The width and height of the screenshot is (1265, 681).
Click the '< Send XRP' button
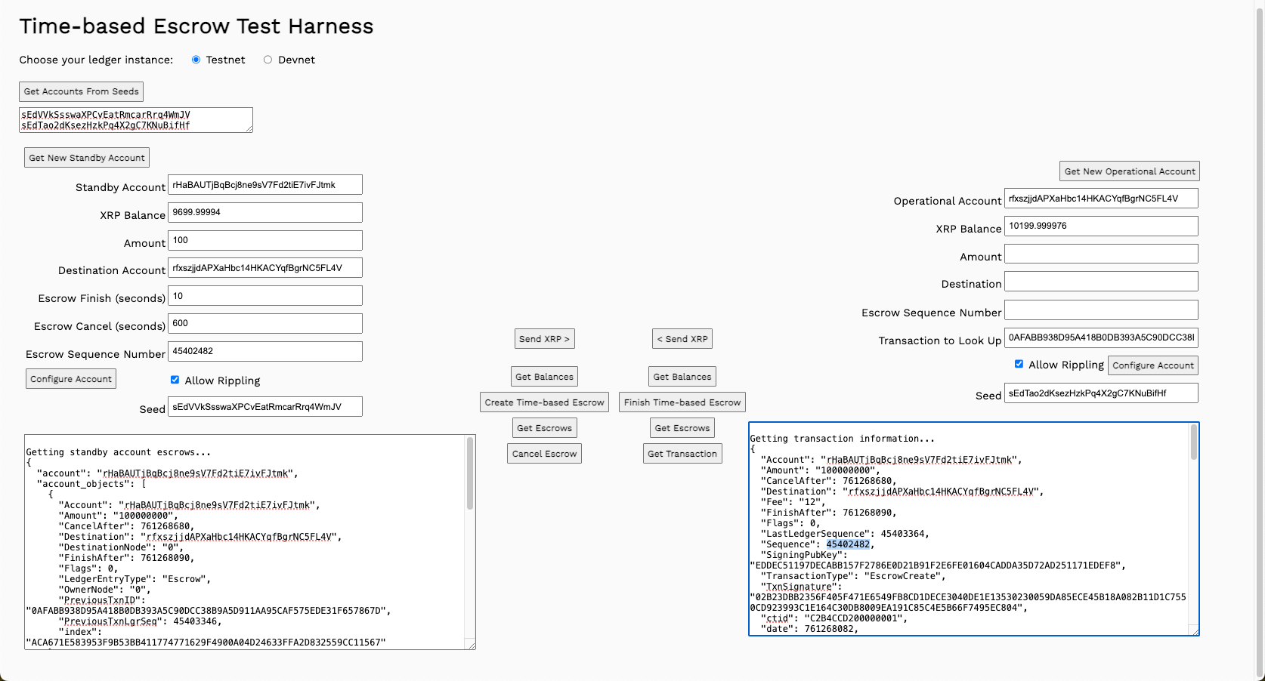(x=682, y=339)
